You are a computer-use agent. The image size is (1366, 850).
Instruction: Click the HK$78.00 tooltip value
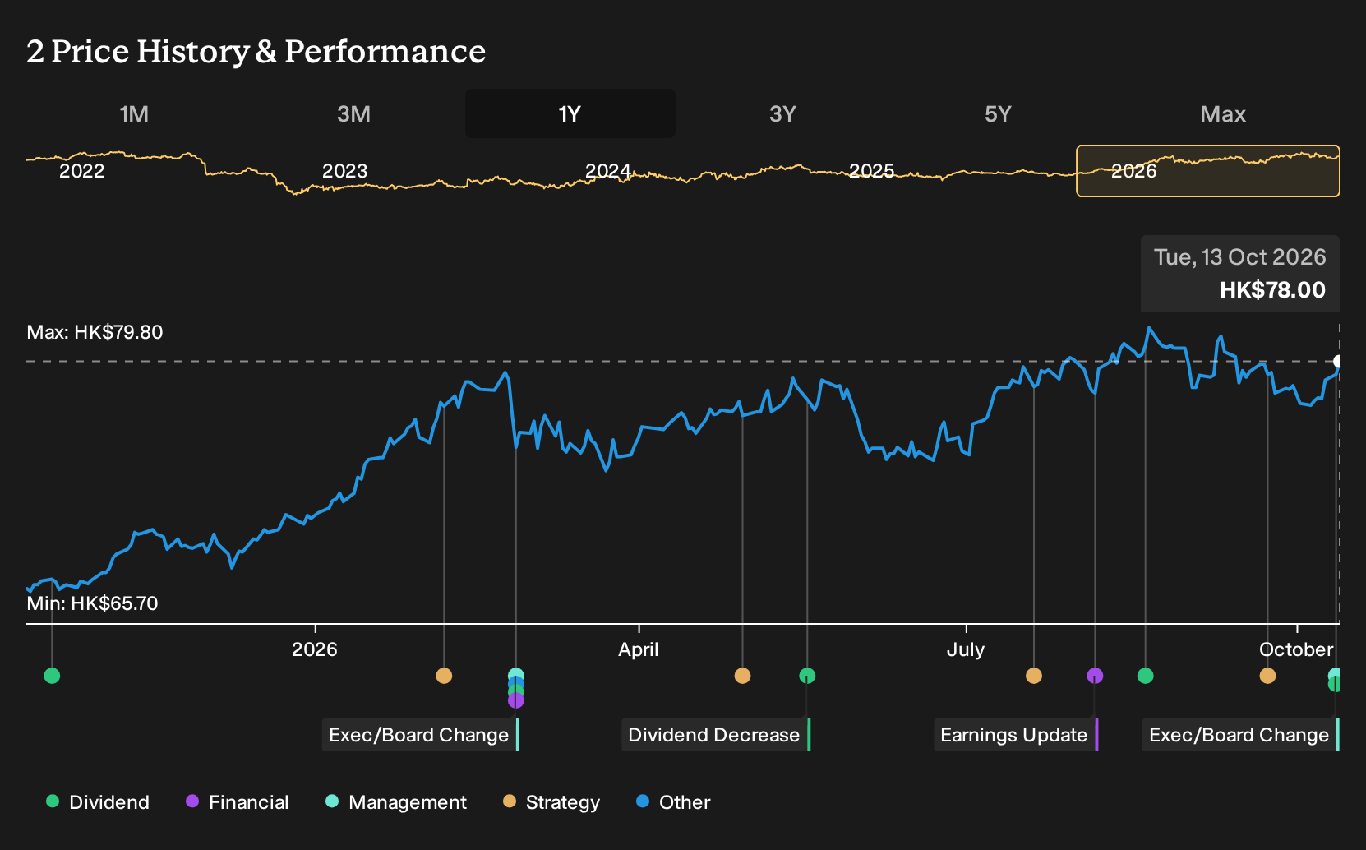(1272, 290)
